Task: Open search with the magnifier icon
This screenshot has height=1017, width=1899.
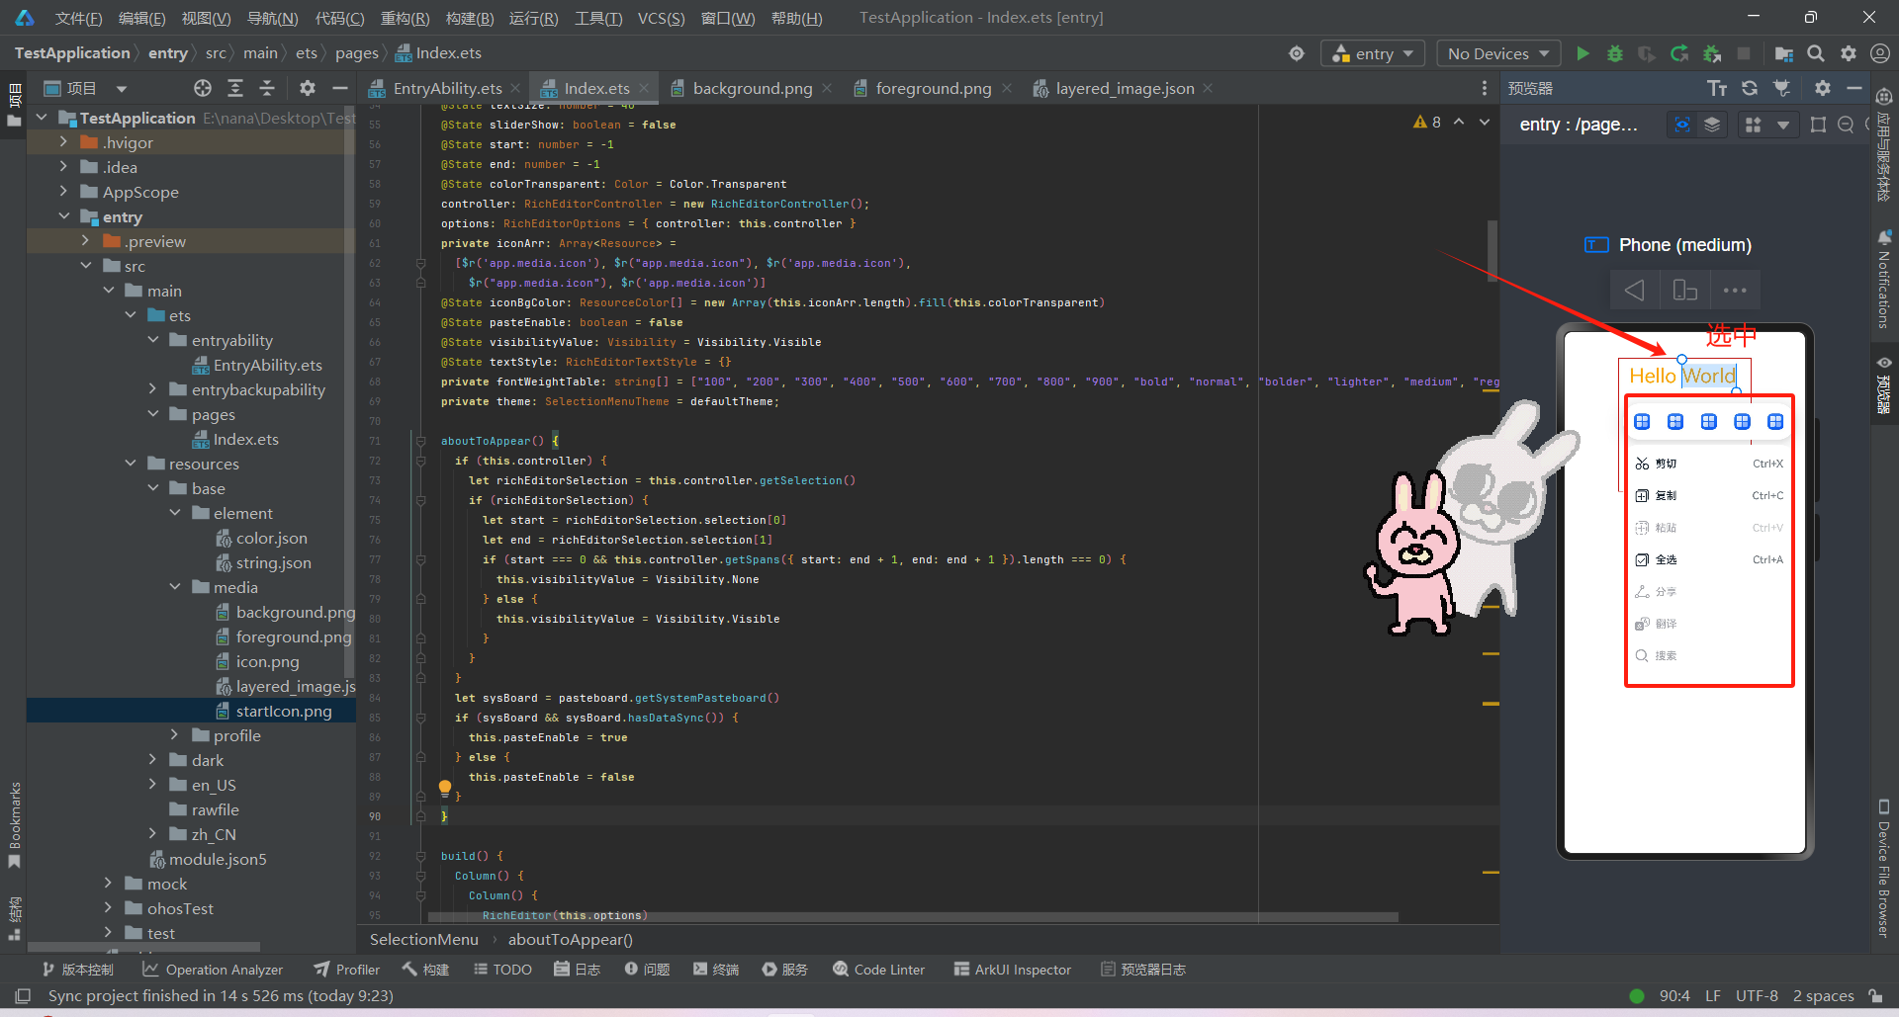Action: 1816,53
